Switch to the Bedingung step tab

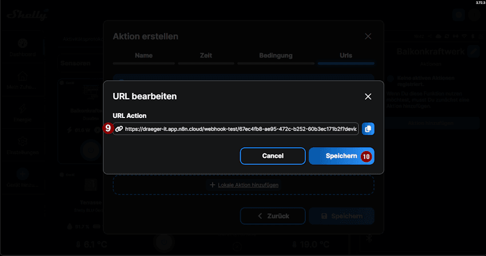276,56
